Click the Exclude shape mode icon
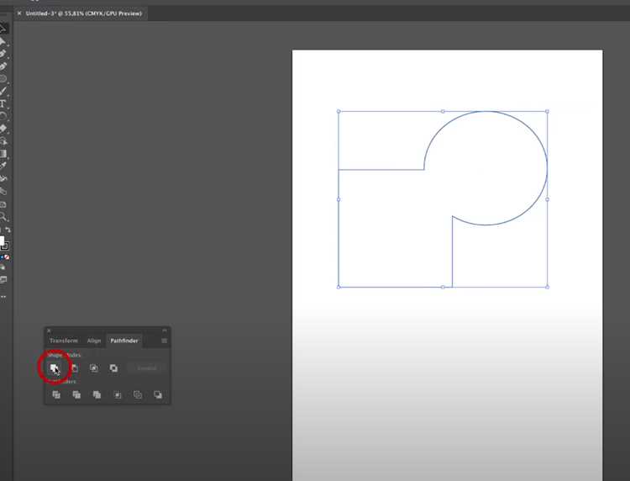The image size is (630, 481). pyautogui.click(x=113, y=368)
